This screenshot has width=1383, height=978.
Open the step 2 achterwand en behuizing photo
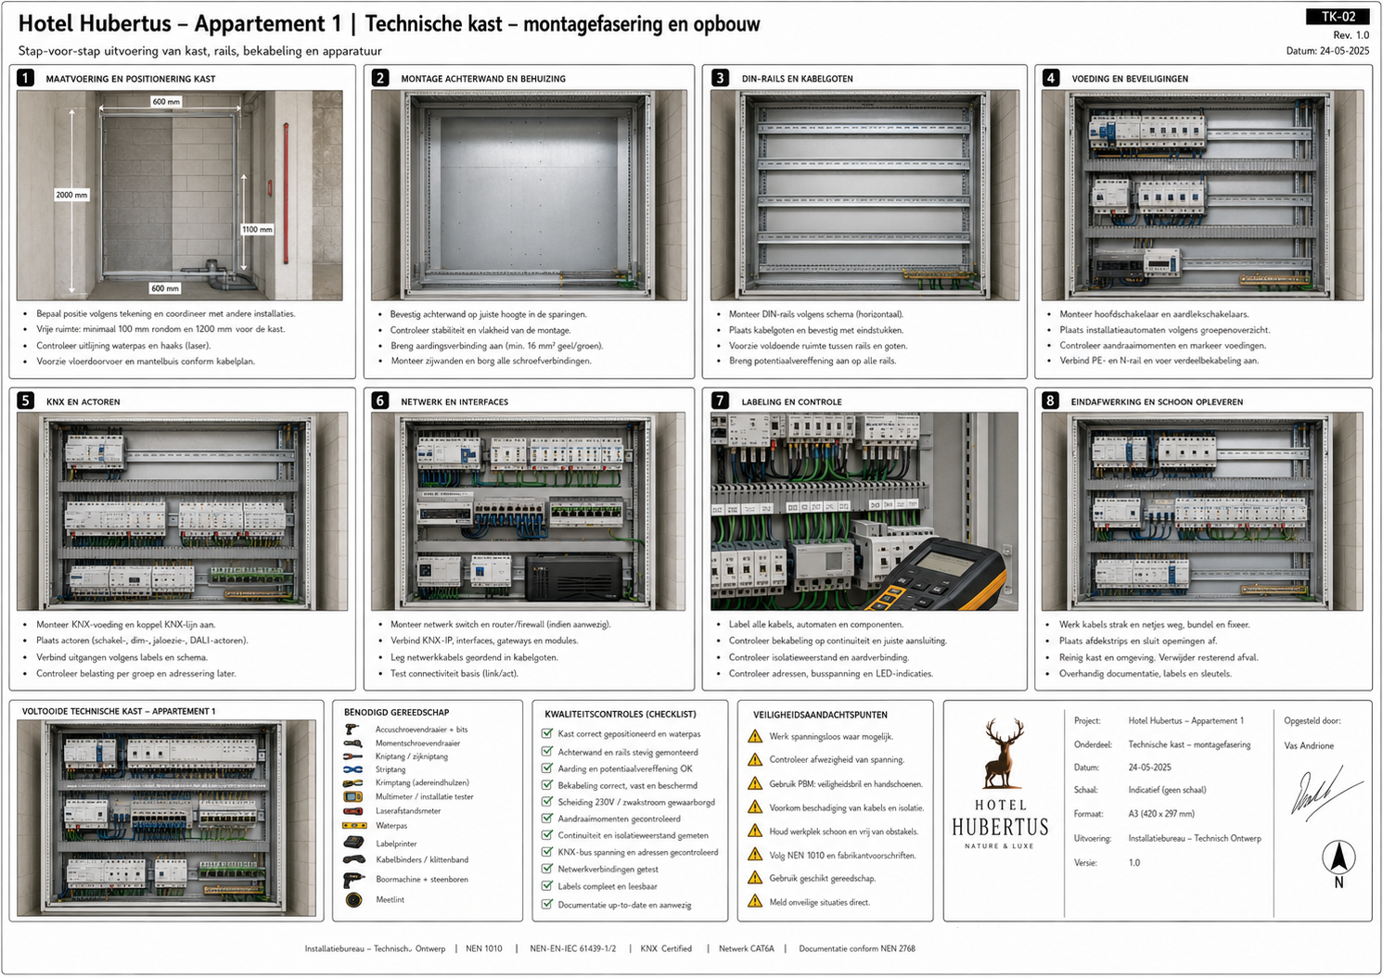click(529, 195)
